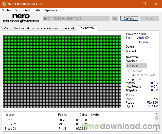Click the Konec button
Image resolution: width=162 pixels, height=134 pixels.
pos(150,18)
